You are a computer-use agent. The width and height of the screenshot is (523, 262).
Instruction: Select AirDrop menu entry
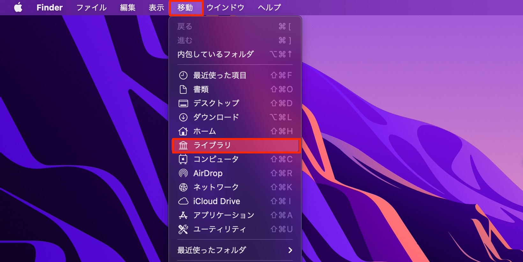tap(235, 173)
